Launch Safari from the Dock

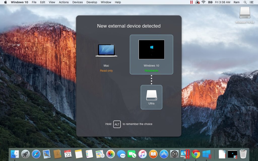(x=36, y=154)
